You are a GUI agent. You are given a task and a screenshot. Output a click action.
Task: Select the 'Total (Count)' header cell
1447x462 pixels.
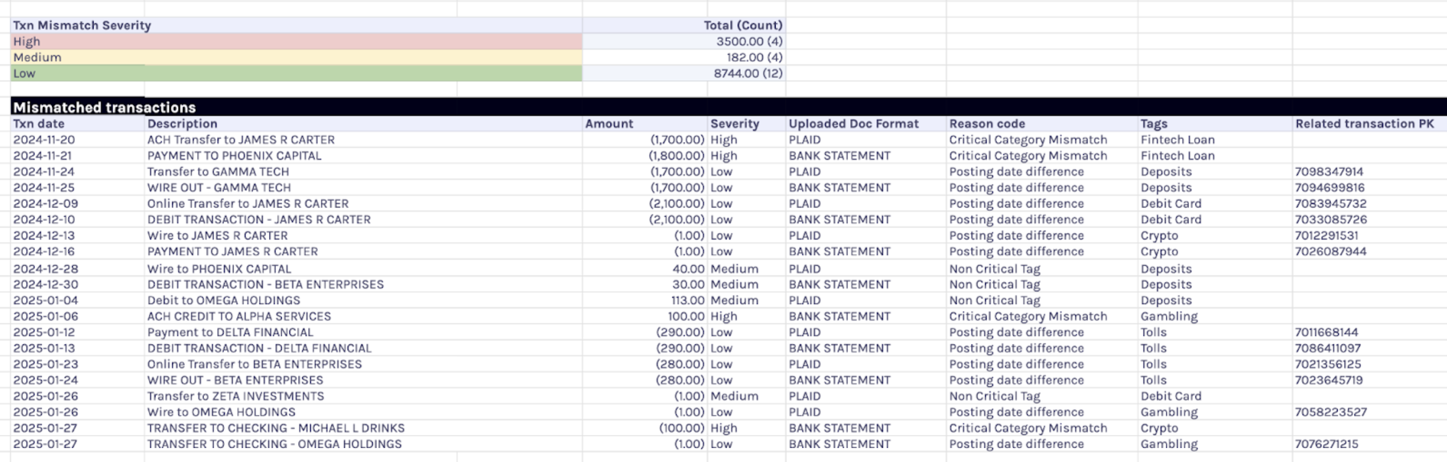(x=684, y=25)
